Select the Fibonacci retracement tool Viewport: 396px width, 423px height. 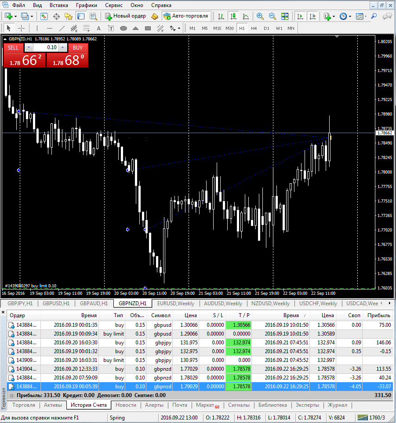[x=87, y=28]
